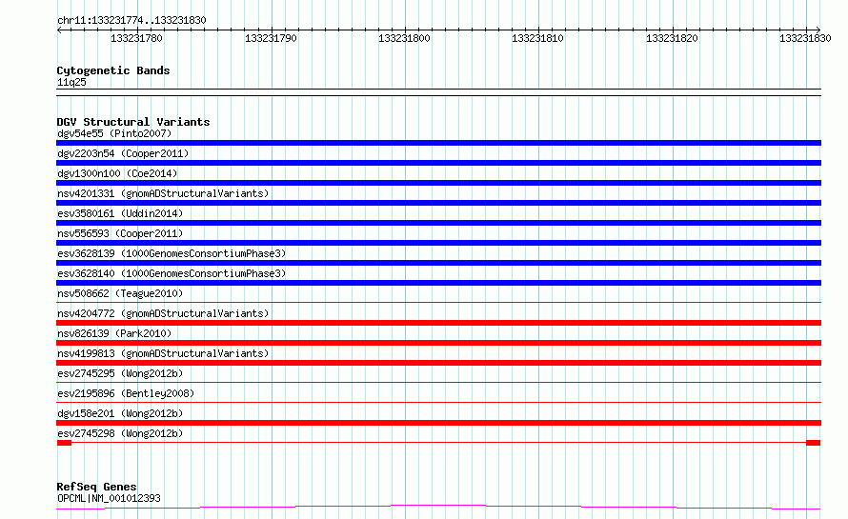Click the dgv54e55 (Pinto2007) variant label
Viewport: 848px width, 519px height.
tap(114, 133)
